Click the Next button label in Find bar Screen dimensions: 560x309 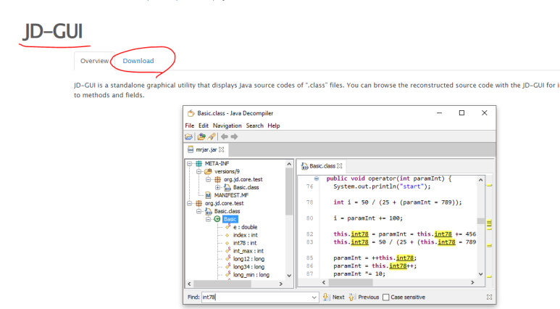(338, 297)
